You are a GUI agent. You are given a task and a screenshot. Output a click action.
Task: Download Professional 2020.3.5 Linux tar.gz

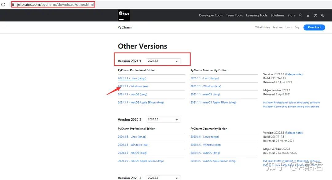coord(132,137)
